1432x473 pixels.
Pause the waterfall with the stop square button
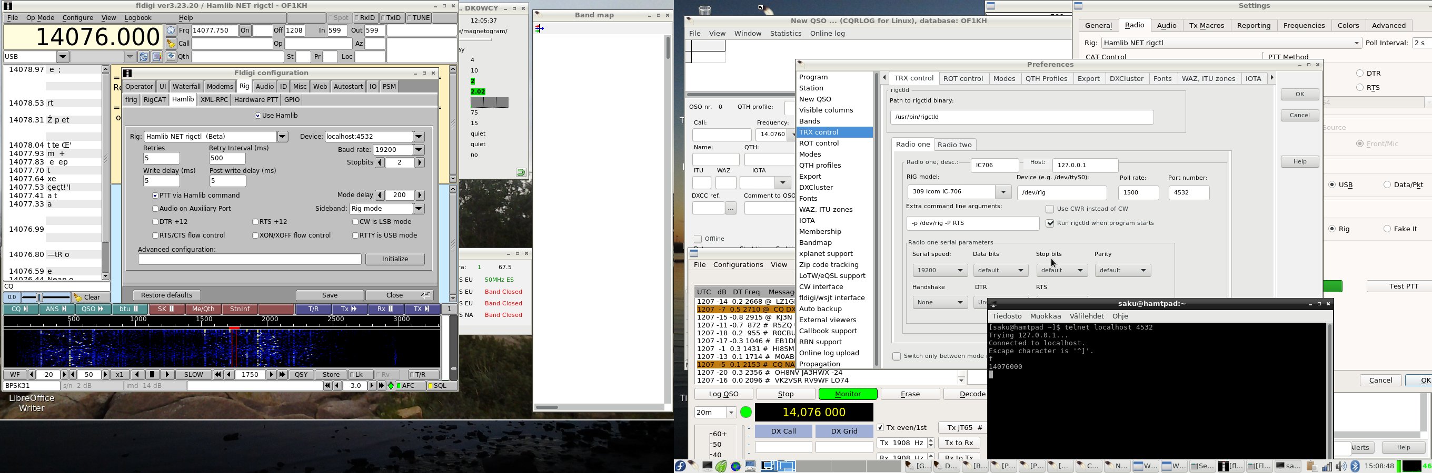[152, 375]
